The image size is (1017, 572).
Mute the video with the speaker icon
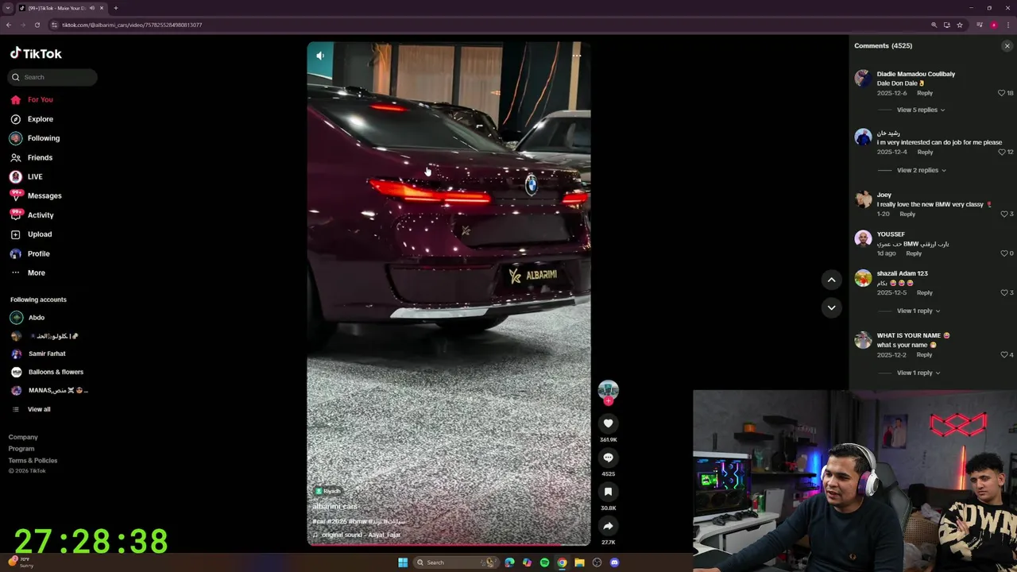320,56
